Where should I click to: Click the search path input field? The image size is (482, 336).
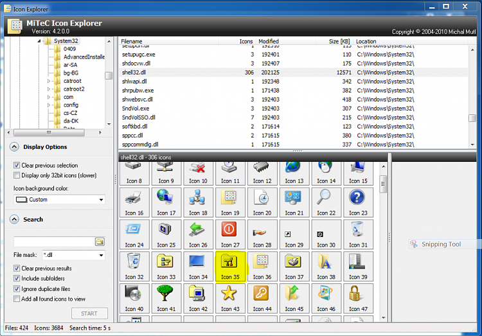coord(54,242)
